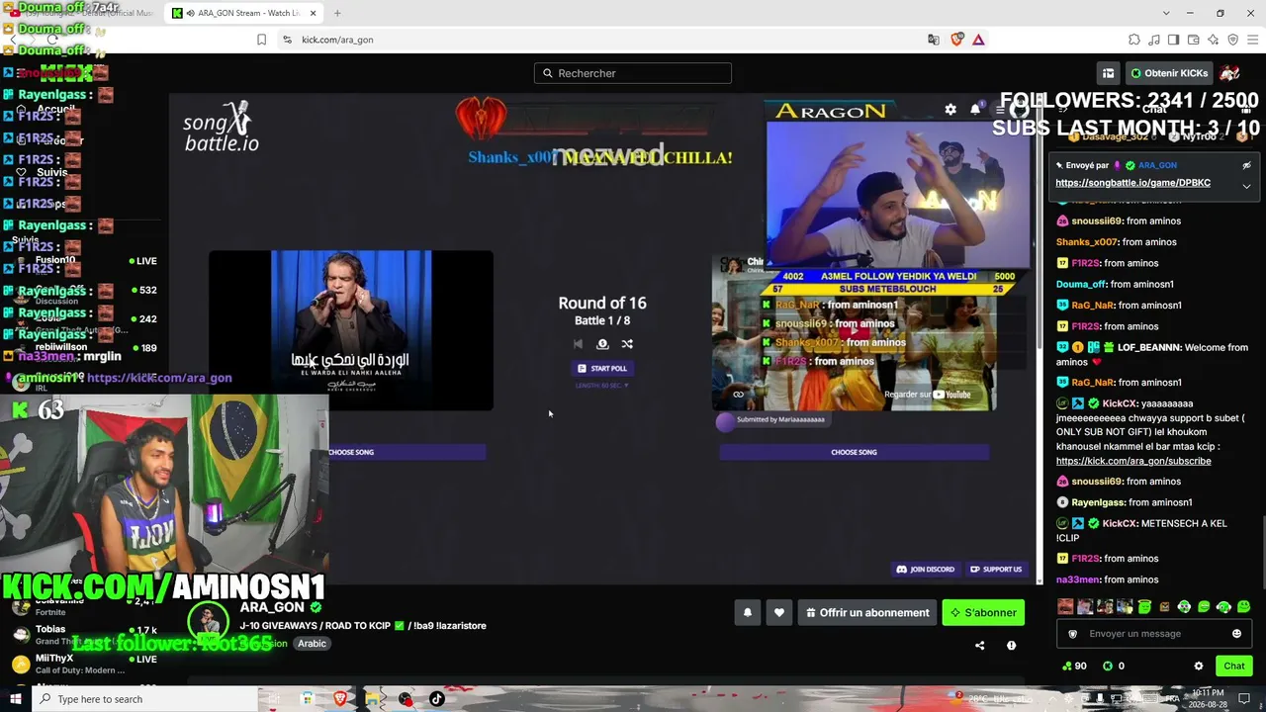Follow the channel with the heart button

click(779, 613)
